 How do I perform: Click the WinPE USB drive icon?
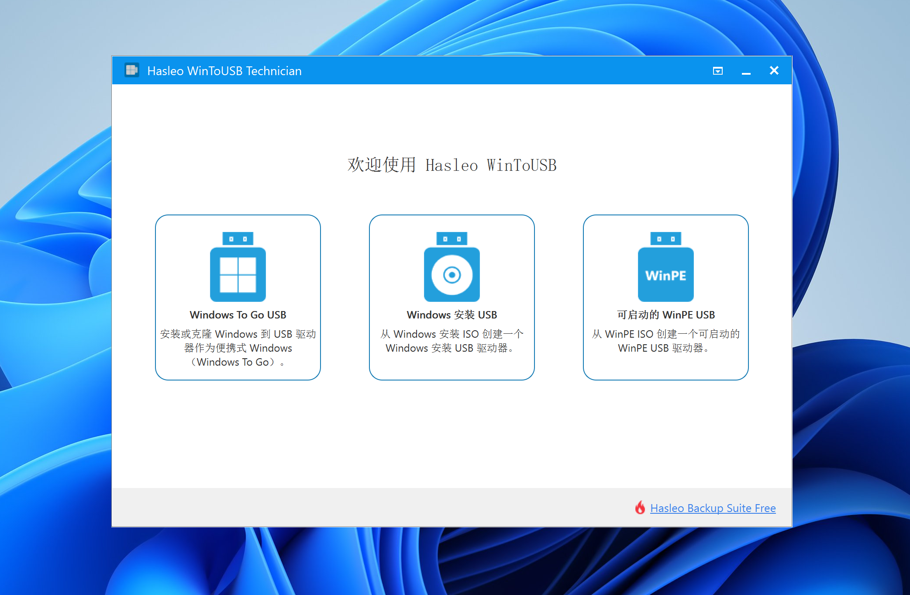point(666,266)
